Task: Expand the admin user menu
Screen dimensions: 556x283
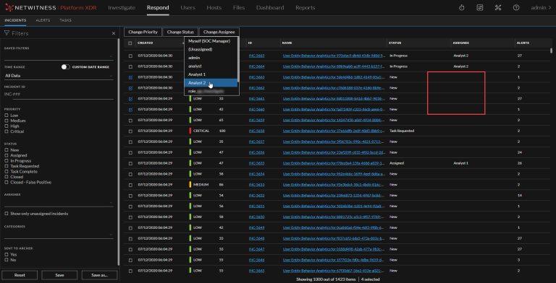Action: pos(541,7)
